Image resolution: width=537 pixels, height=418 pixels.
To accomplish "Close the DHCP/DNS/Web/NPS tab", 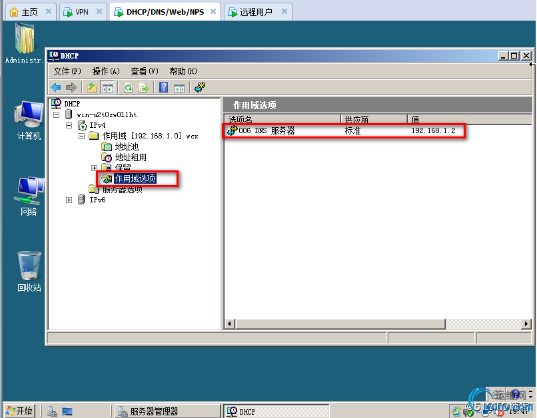I will click(213, 11).
